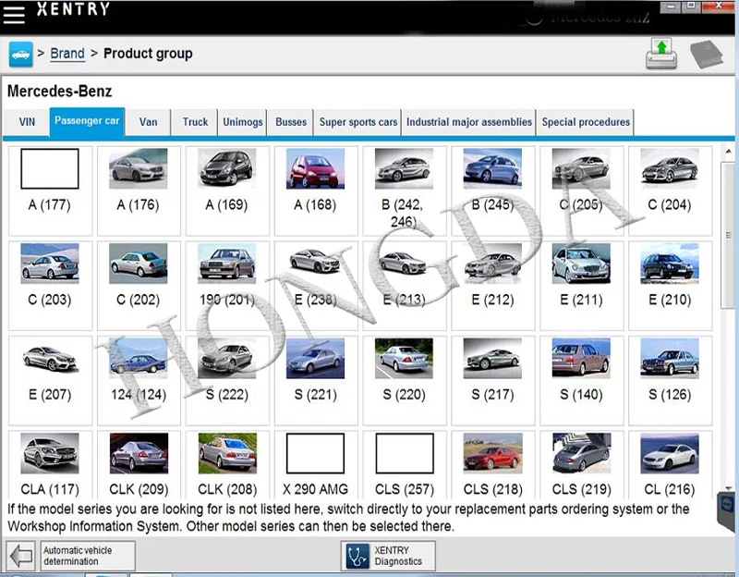Screen dimensions: 739x577
Task: Follow the Brand breadcrumb link
Action: tap(67, 54)
